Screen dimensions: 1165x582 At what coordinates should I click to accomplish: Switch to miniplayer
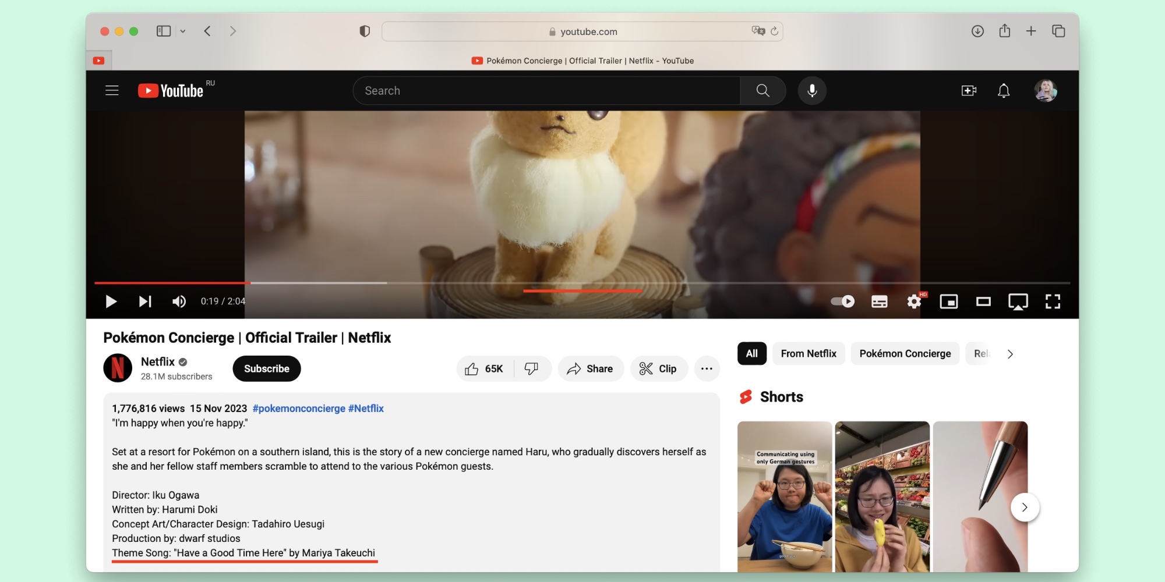(x=949, y=301)
